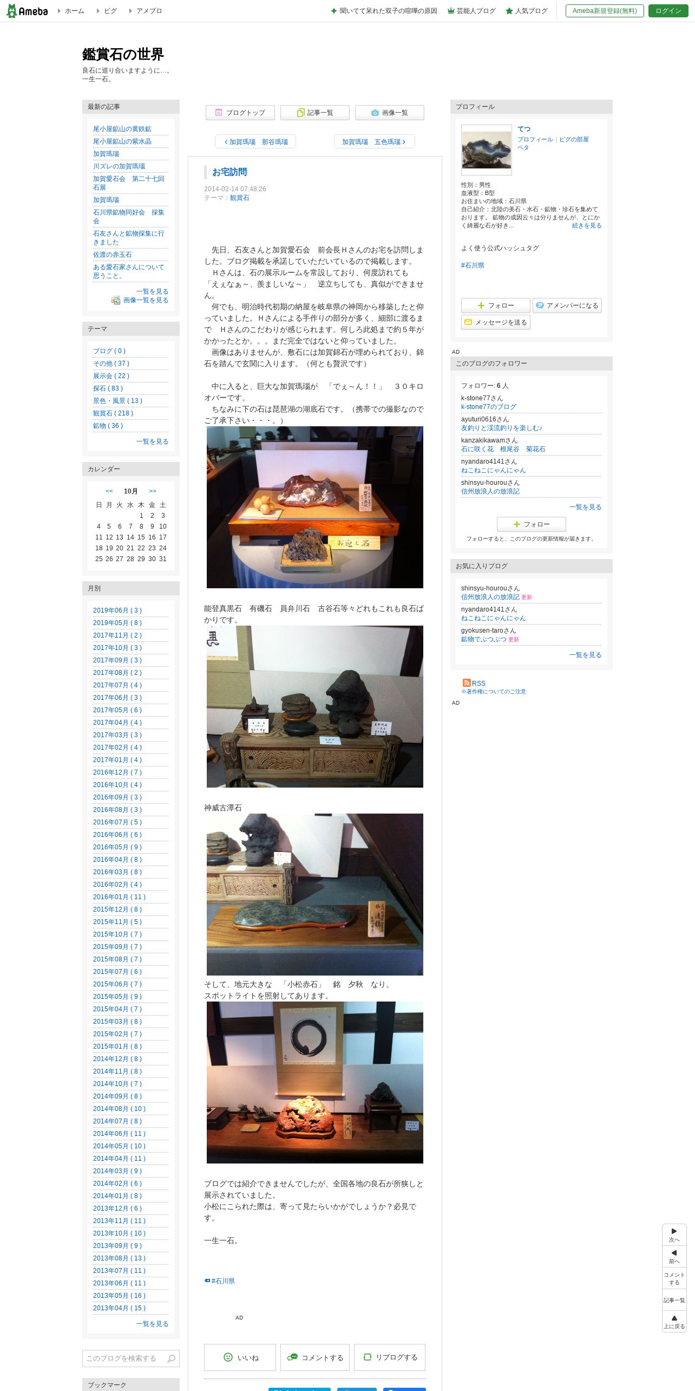Click the #石川県 hashtag in profile
This screenshot has height=1391, width=695.
473,265
